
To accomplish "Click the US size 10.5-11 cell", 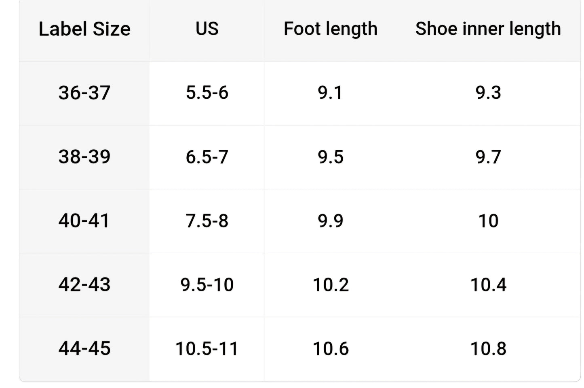I will tap(207, 348).
